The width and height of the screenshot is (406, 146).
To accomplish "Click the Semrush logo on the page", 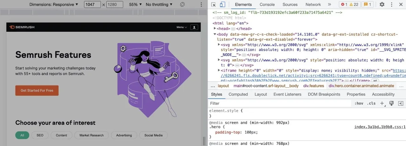I will coord(22,27).
